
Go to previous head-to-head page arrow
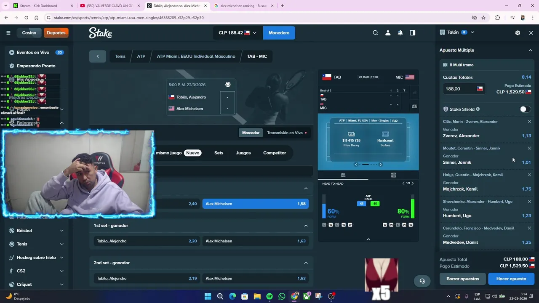403,183
